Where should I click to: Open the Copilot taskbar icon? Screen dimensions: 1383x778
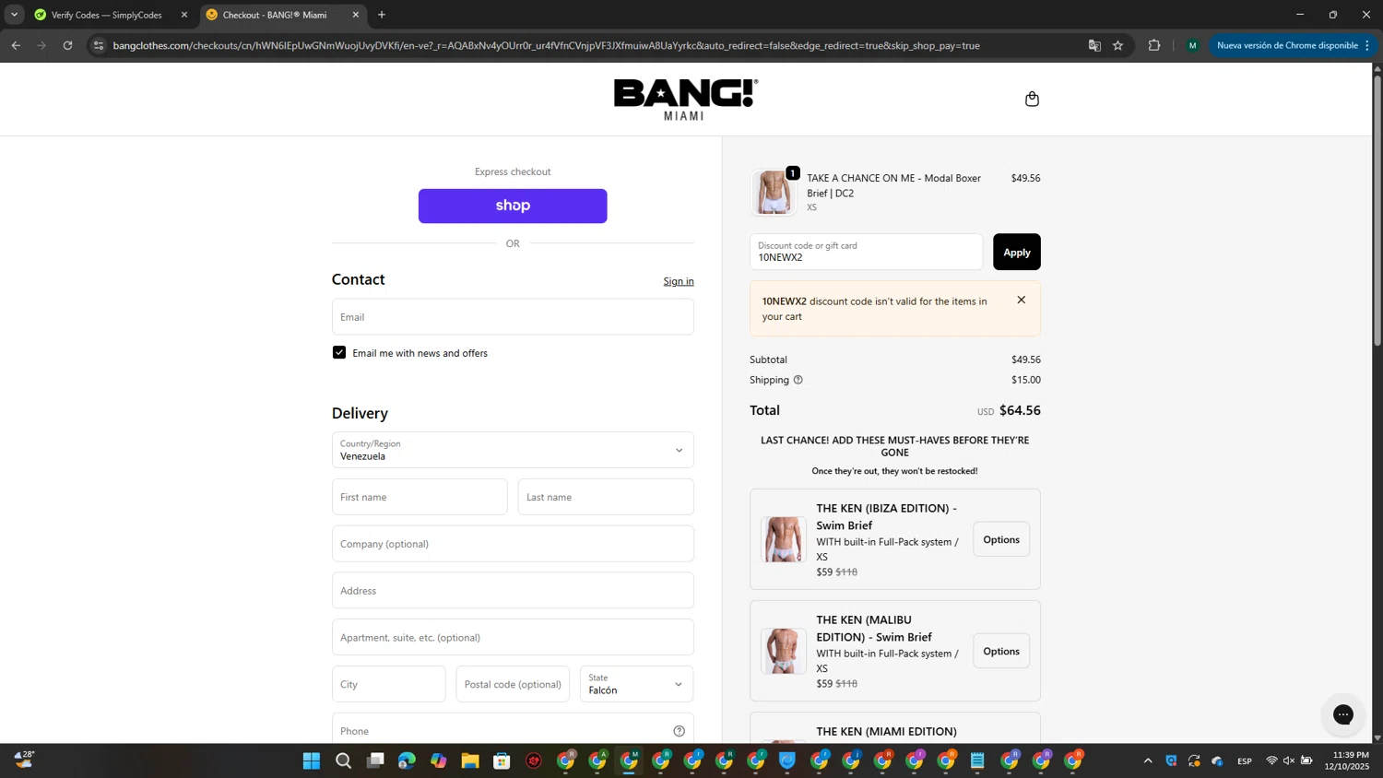pos(438,760)
